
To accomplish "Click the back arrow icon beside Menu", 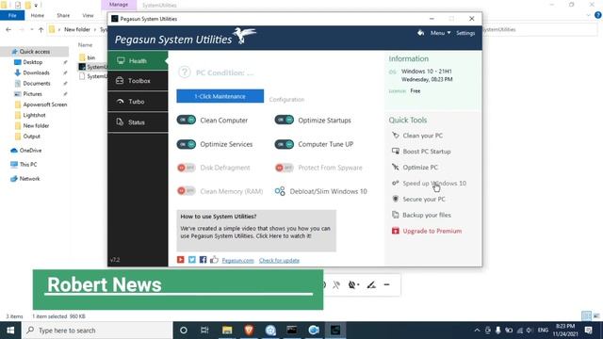I will (421, 33).
